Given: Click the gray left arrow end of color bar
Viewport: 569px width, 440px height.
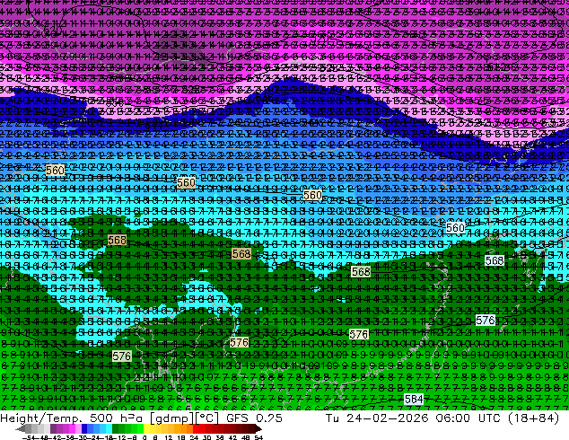Looking at the screenshot, I should coord(21,428).
